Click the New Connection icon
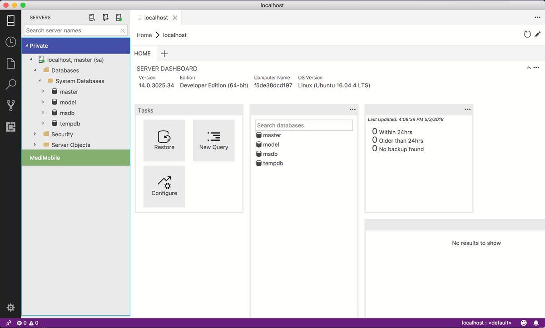 tap(92, 18)
